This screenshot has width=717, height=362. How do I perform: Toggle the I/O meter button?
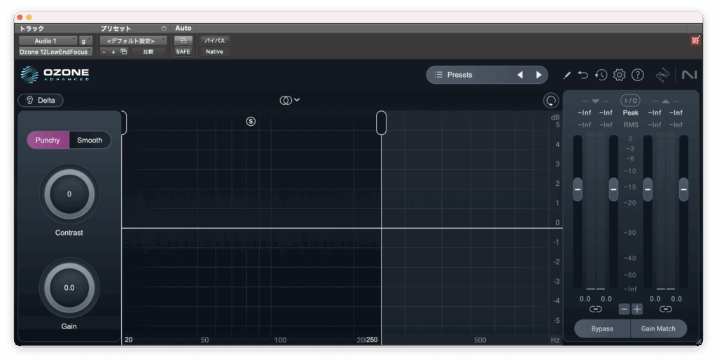631,101
